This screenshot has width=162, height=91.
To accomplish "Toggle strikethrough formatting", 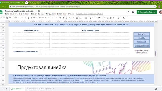I will (66, 18).
